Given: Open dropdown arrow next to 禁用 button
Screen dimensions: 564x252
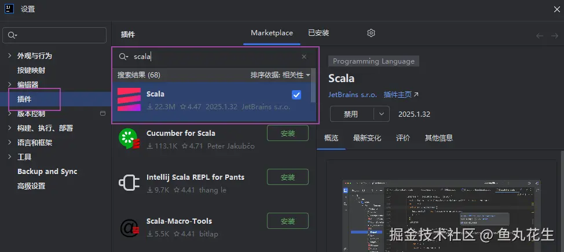Looking at the screenshot, I should [x=382, y=114].
